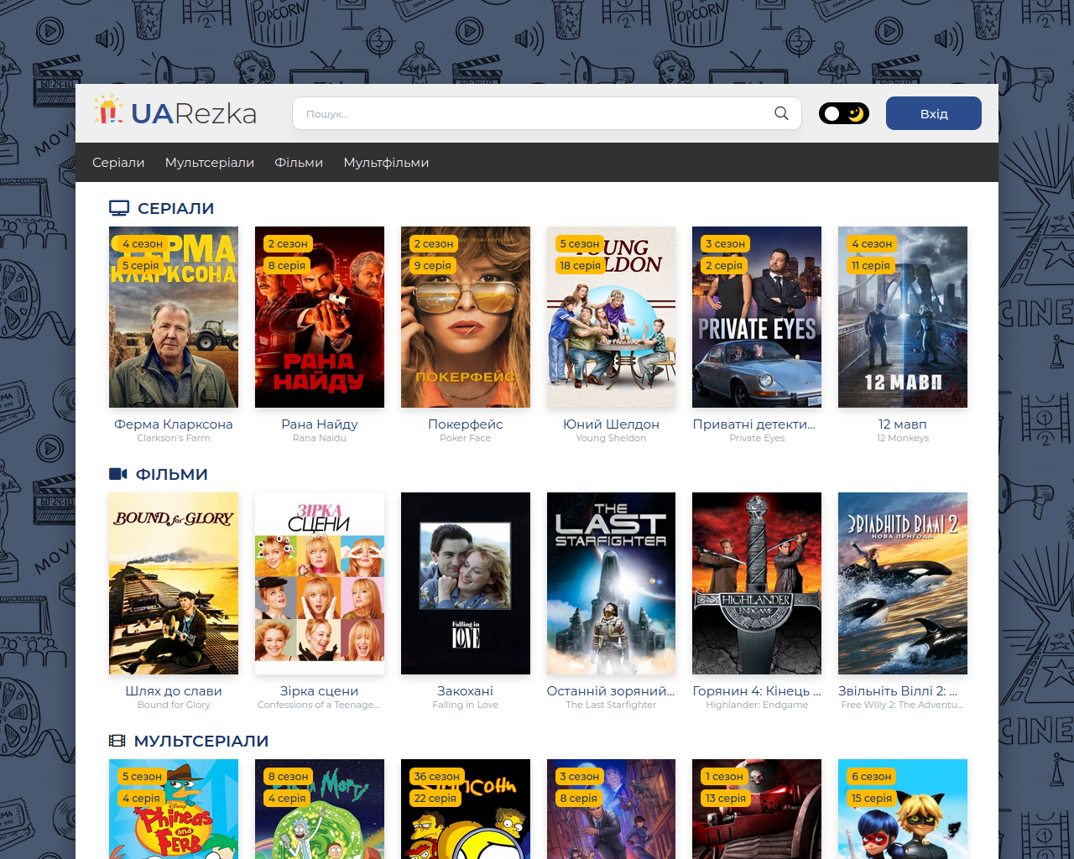Image resolution: width=1074 pixels, height=859 pixels.
Task: Click the 18 серія badge on Young Sheldon
Action: [581, 265]
